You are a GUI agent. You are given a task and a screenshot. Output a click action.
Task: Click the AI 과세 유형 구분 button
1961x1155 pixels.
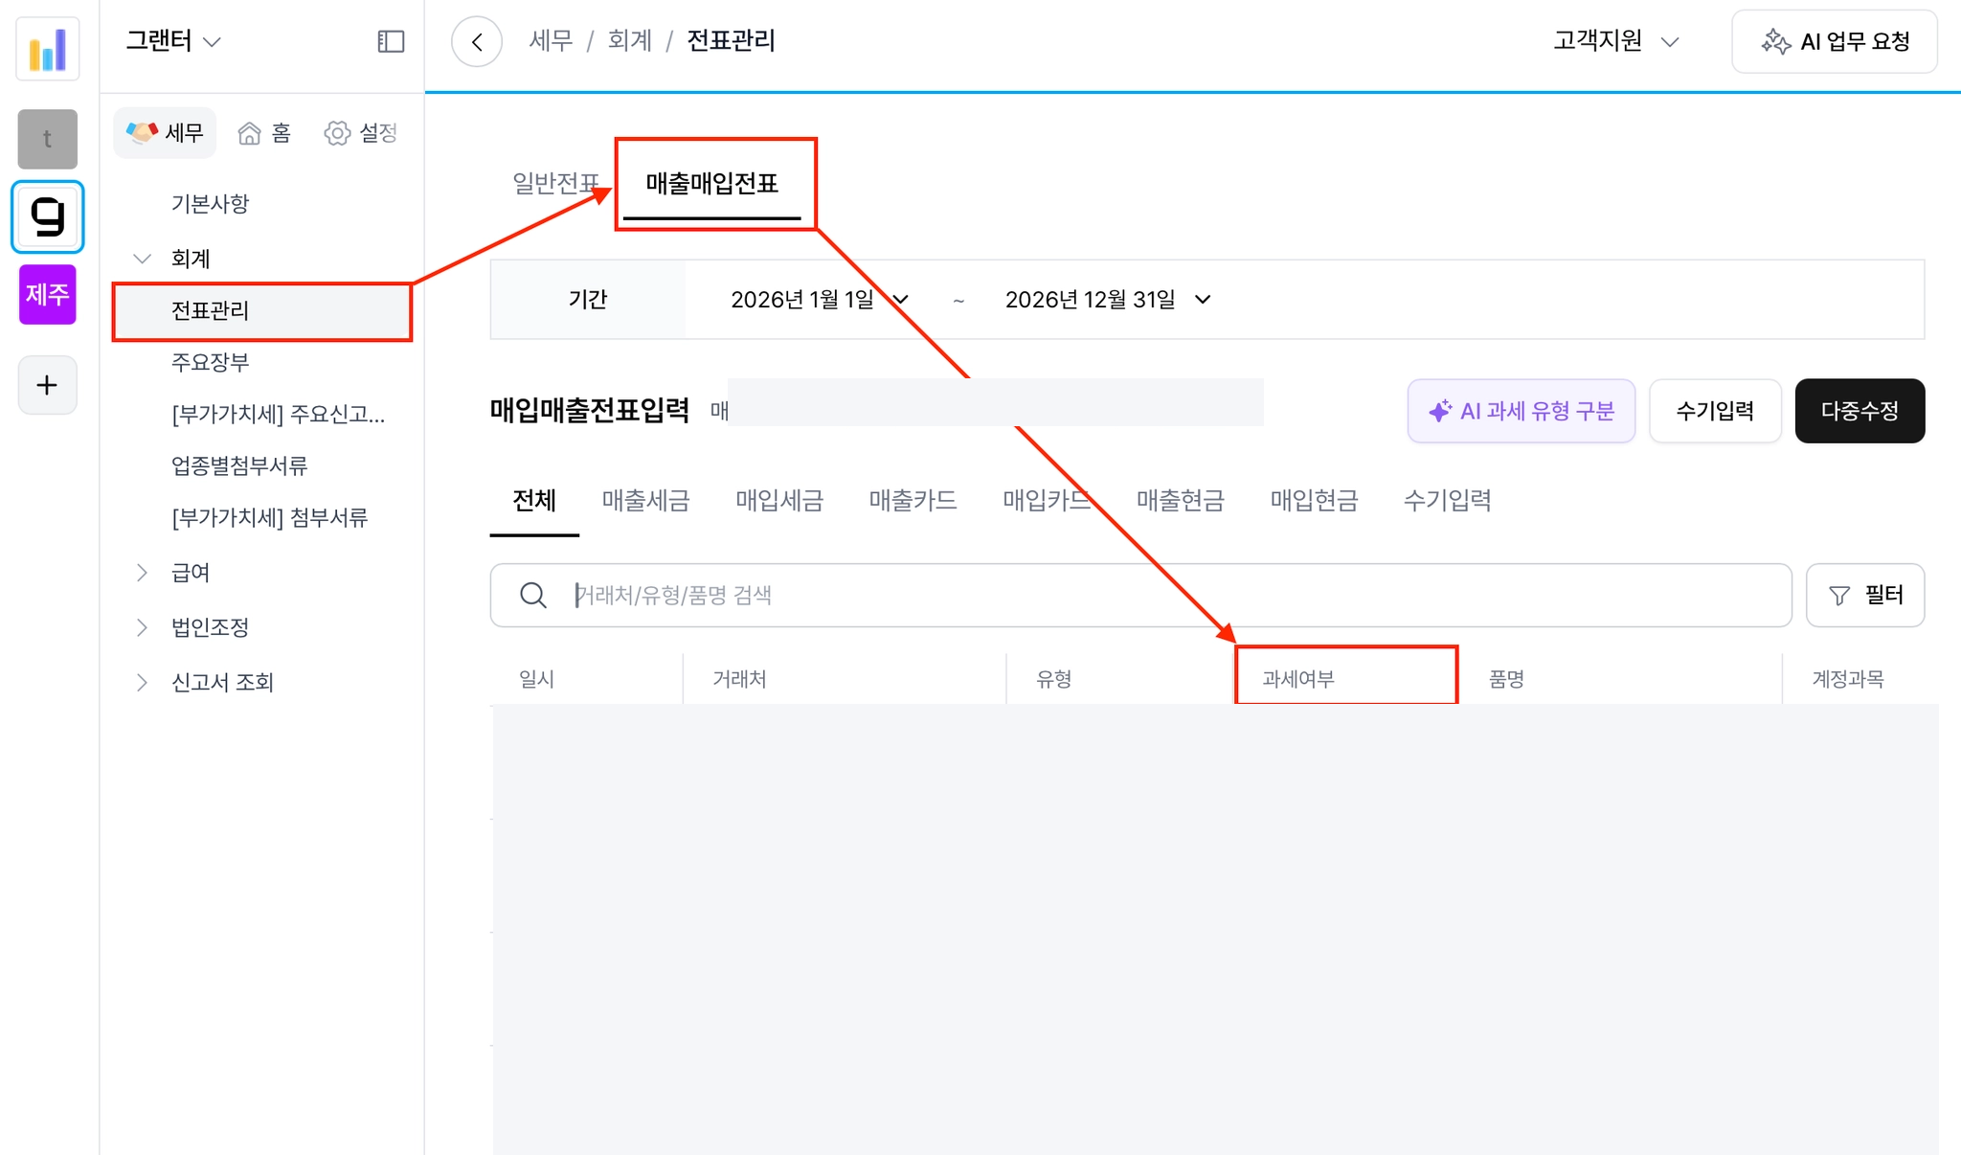1521,411
